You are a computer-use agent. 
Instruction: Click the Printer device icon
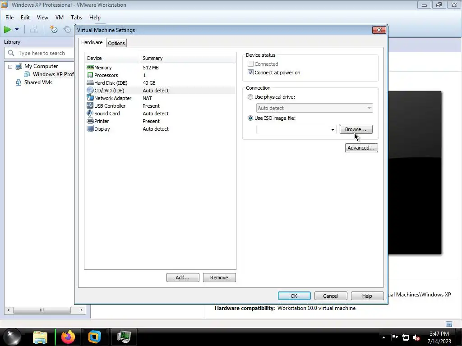point(90,121)
